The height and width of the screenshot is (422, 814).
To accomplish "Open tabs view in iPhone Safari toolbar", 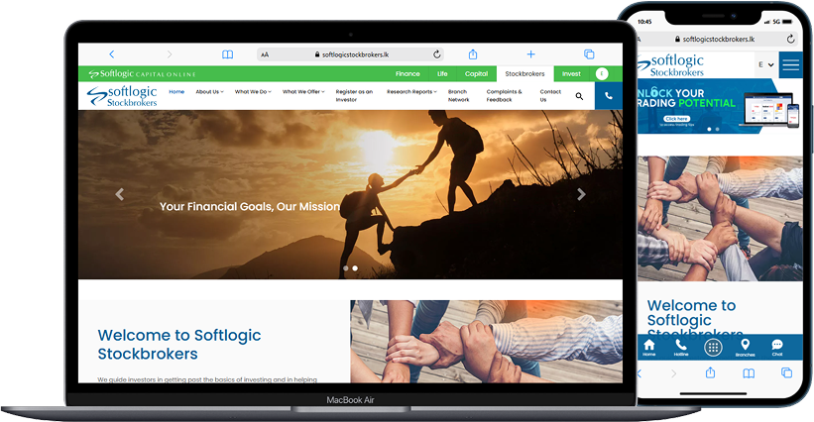I will tap(786, 372).
